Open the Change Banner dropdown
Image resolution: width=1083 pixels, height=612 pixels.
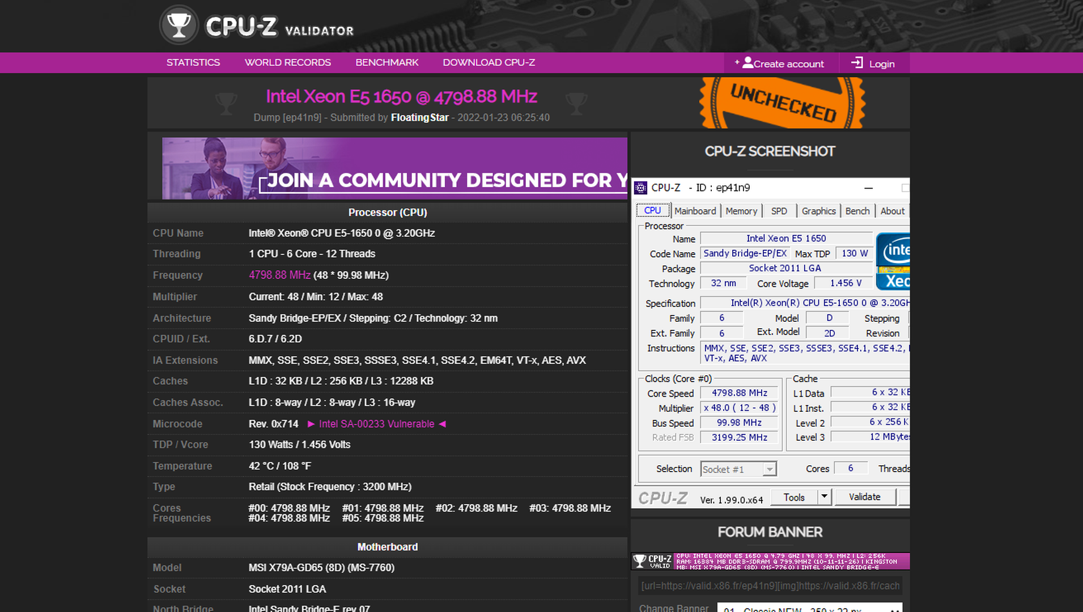coord(809,608)
